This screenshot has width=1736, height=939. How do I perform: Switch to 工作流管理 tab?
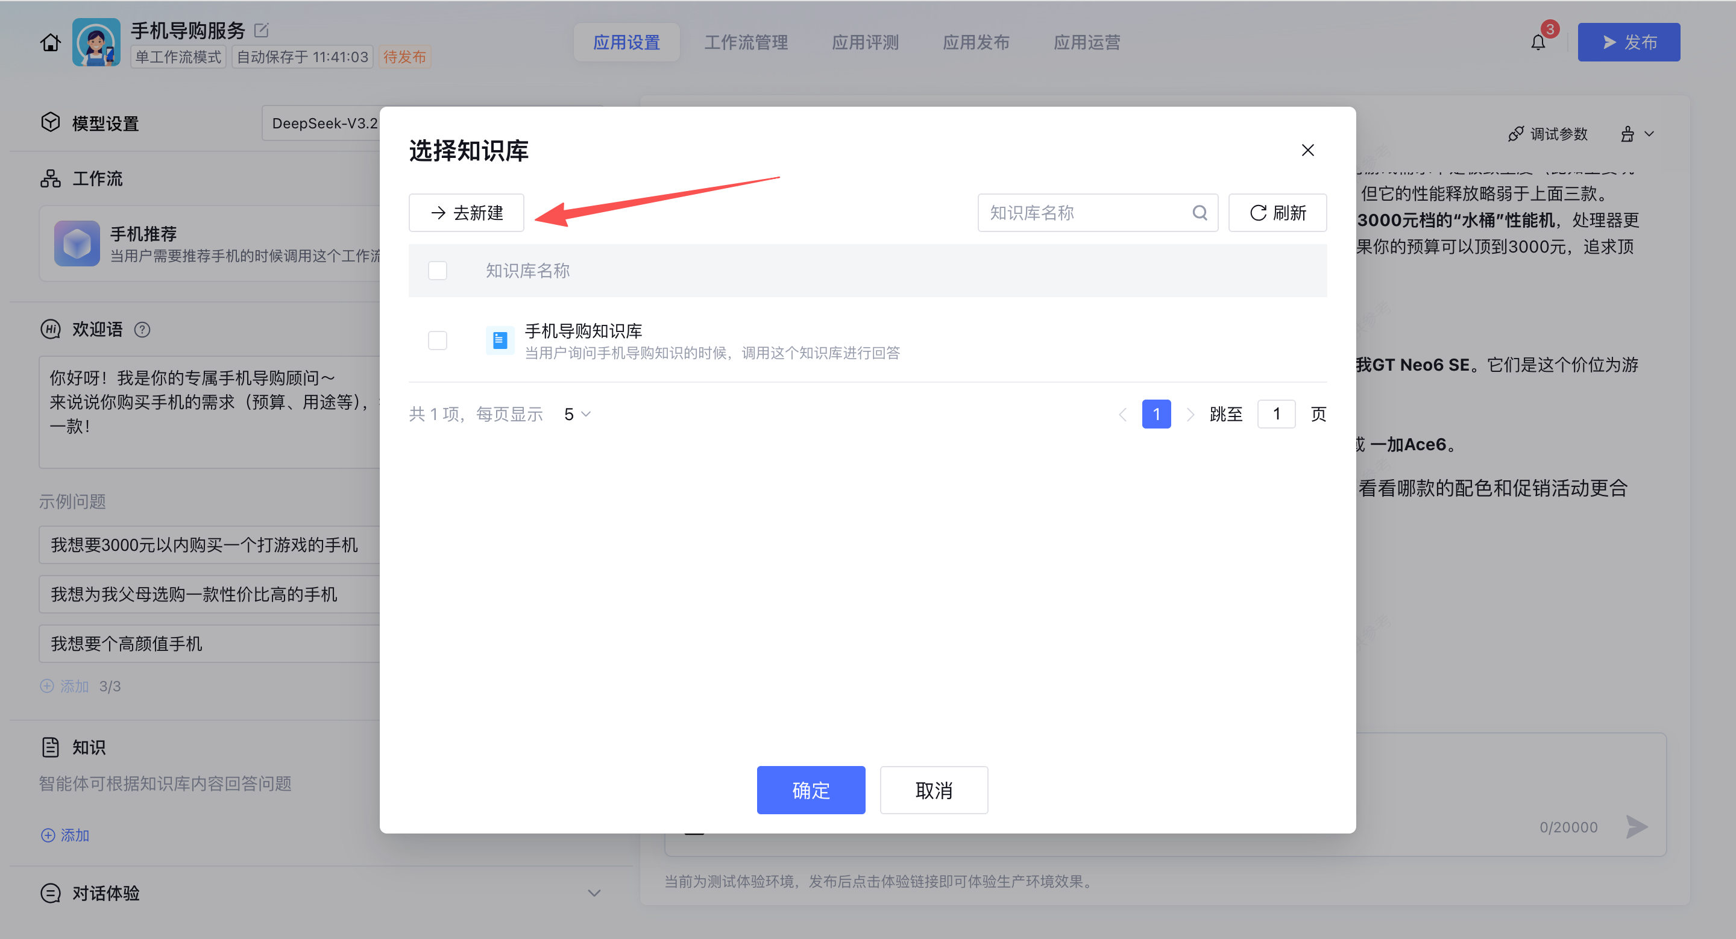[746, 42]
